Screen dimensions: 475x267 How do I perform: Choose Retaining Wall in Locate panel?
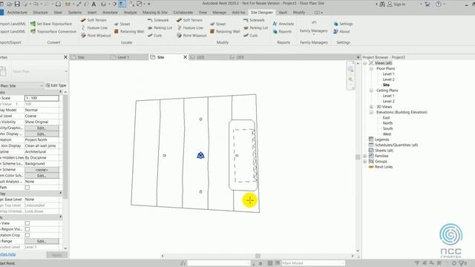[x=128, y=31]
